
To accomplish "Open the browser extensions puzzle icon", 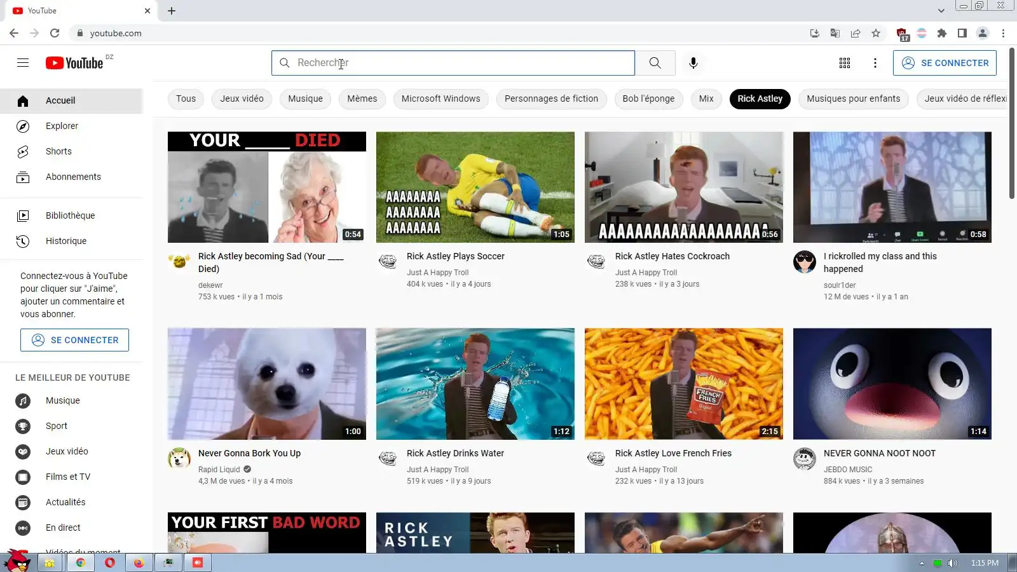I will pyautogui.click(x=942, y=33).
